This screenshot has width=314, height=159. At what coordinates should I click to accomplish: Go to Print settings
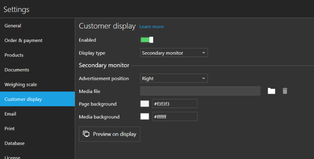pyautogui.click(x=38, y=128)
